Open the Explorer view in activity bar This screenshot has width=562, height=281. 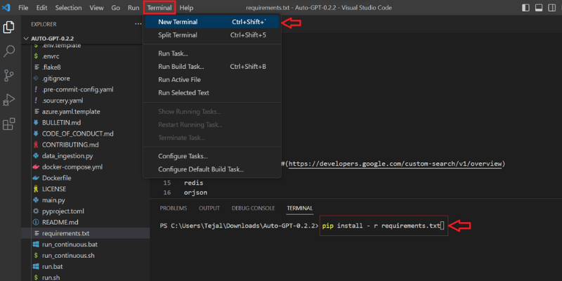coord(9,27)
